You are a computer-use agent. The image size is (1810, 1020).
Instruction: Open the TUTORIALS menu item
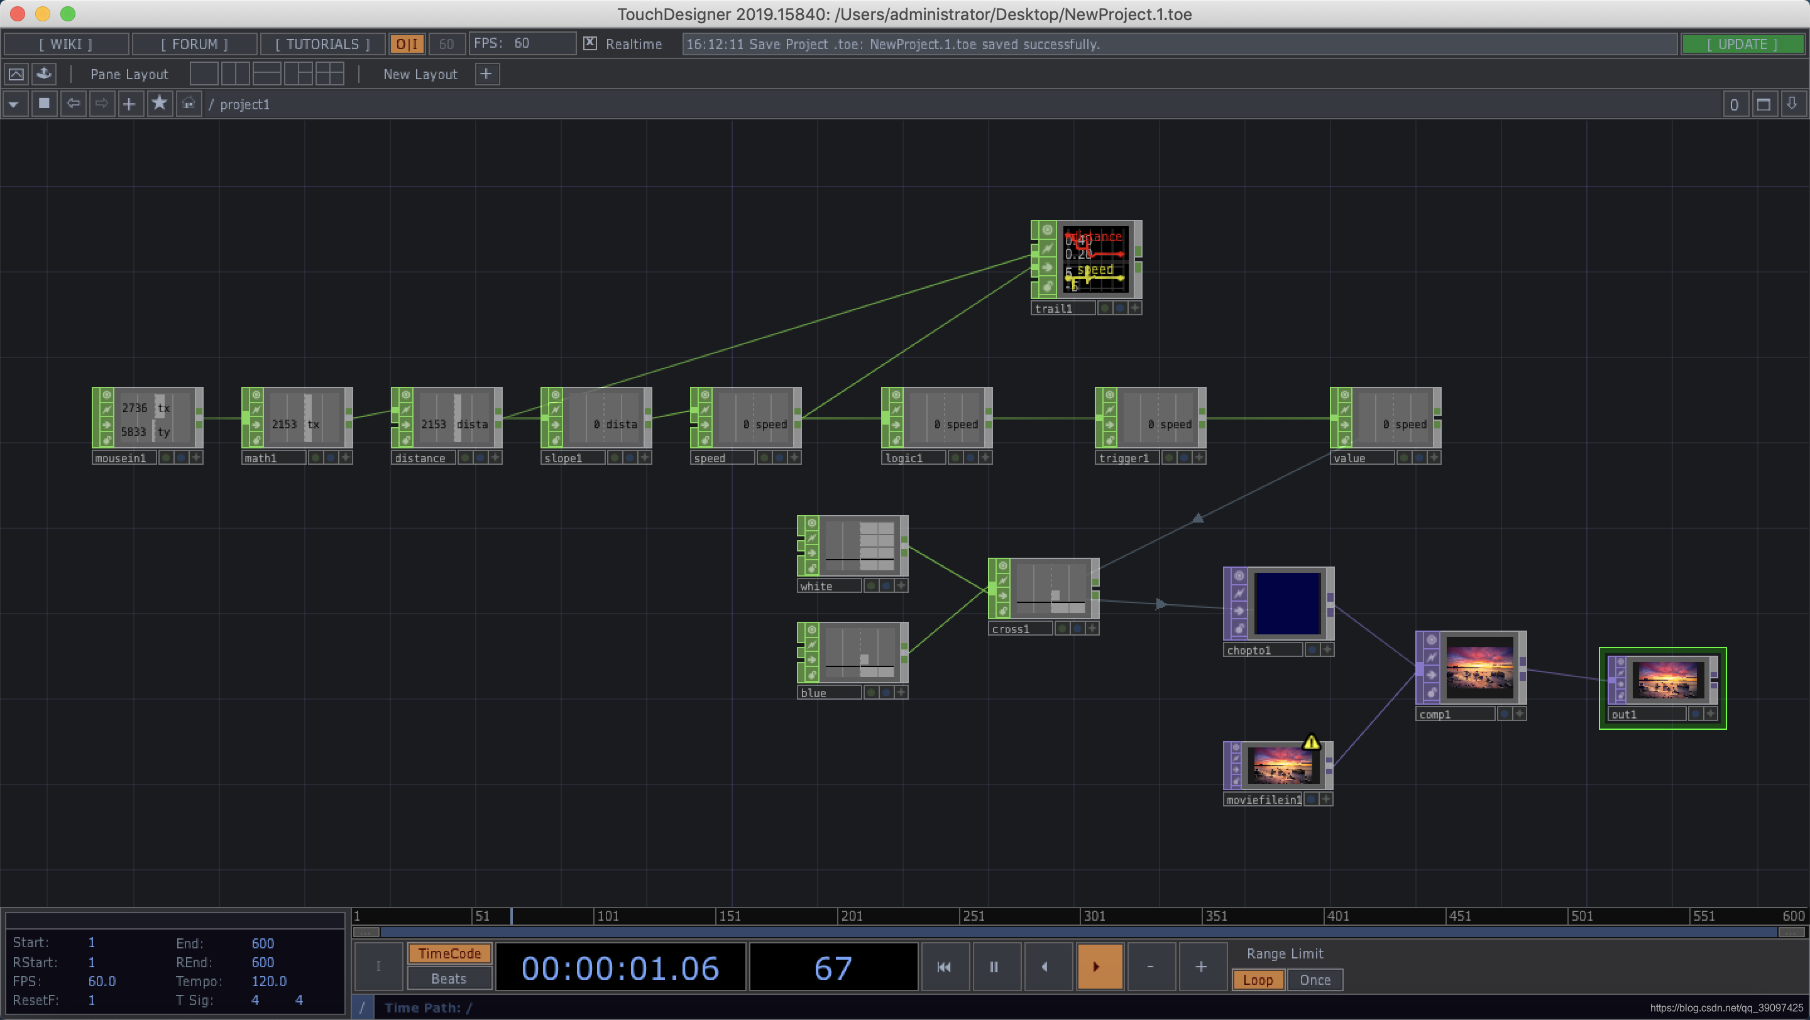pyautogui.click(x=322, y=44)
